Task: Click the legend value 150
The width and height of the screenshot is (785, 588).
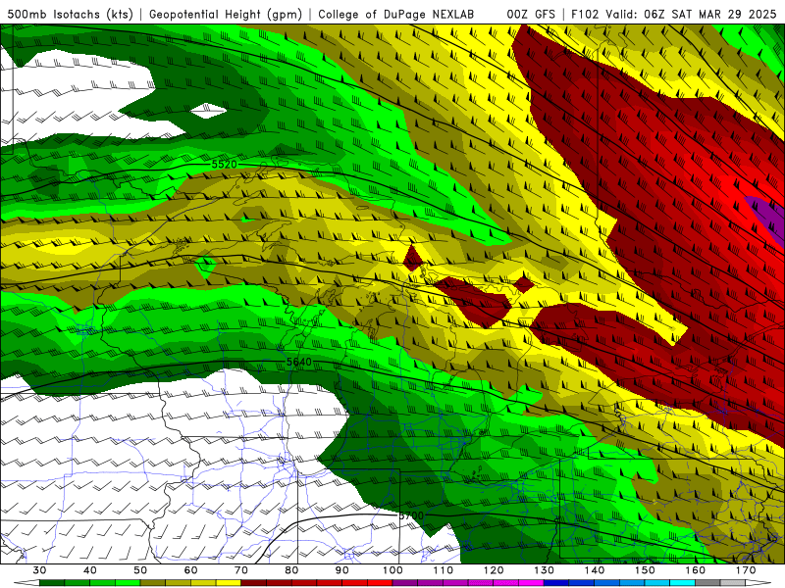Action: pos(645,570)
